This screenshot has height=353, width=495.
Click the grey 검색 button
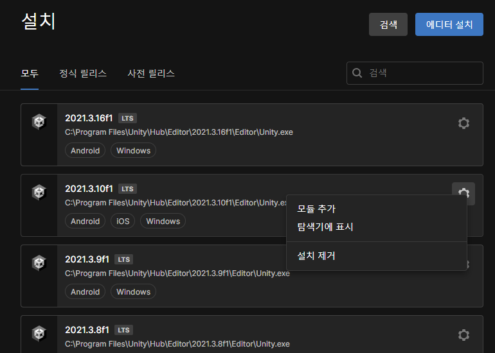click(388, 24)
